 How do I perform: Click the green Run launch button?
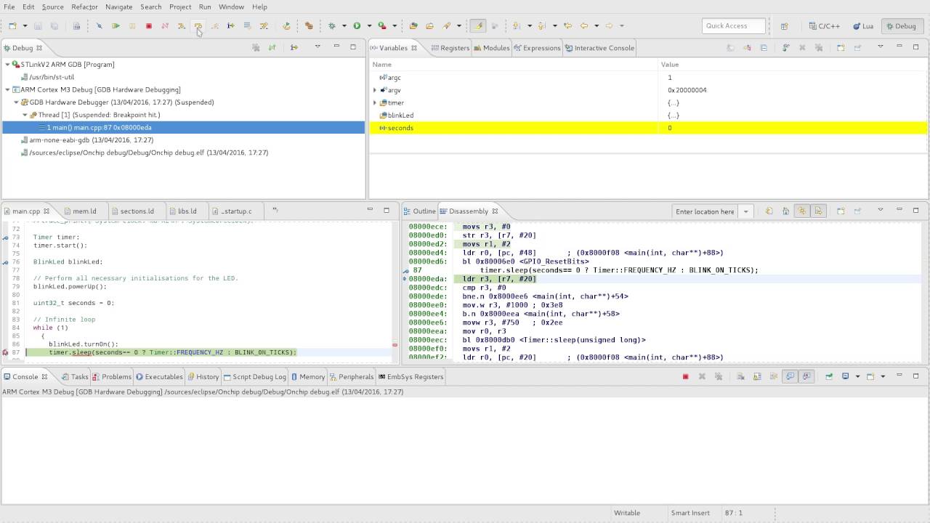click(x=357, y=26)
